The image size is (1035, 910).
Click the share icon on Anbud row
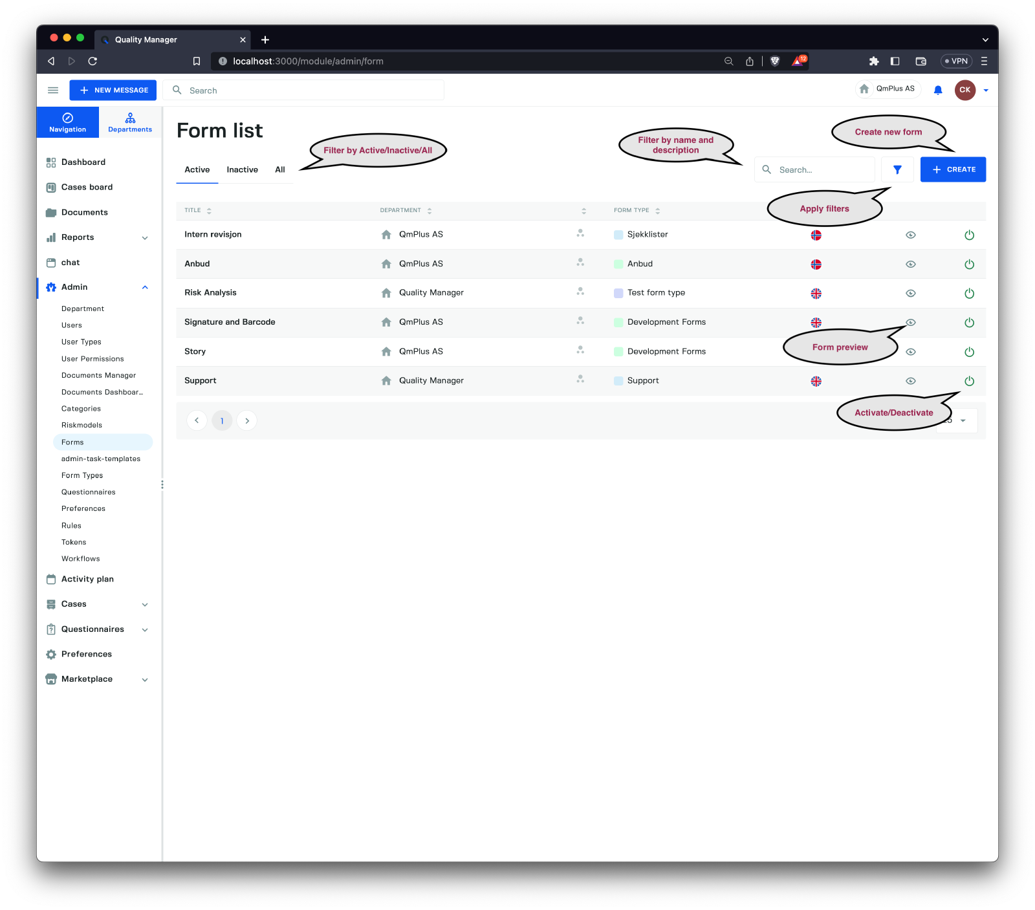point(580,263)
